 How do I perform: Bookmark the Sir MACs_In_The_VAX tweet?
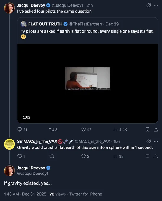tap(148, 156)
